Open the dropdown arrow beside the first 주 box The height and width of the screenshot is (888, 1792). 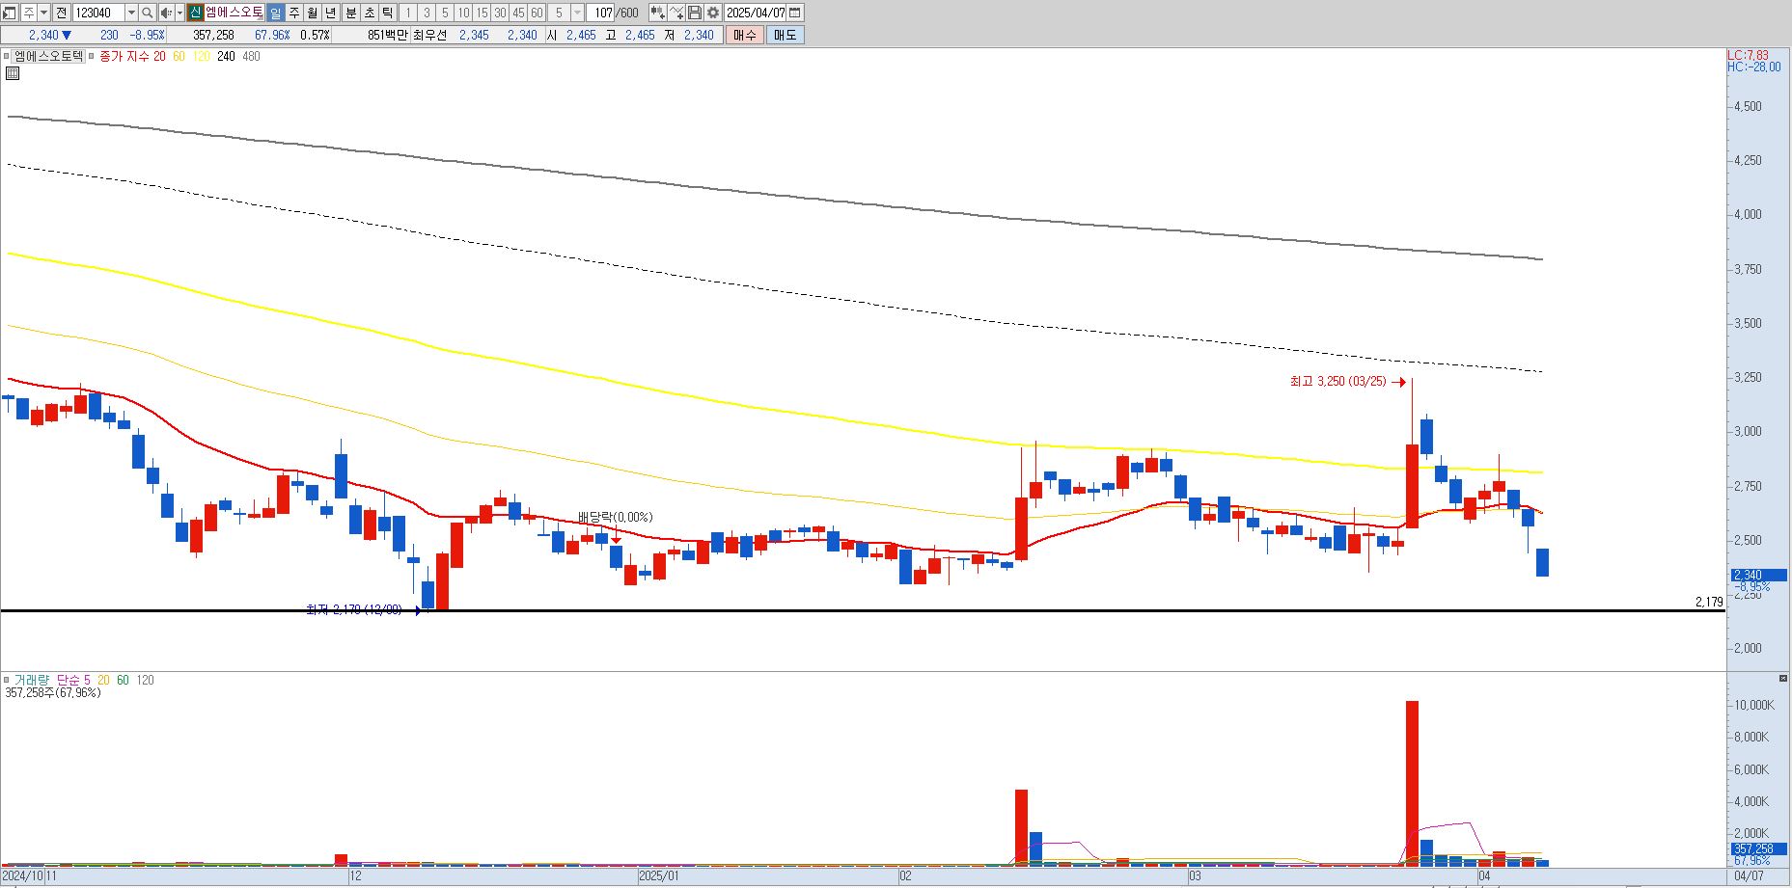click(x=43, y=13)
